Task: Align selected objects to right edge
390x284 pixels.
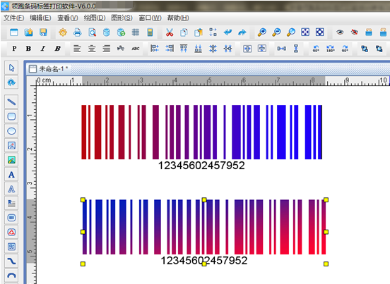Action: [x=170, y=49]
